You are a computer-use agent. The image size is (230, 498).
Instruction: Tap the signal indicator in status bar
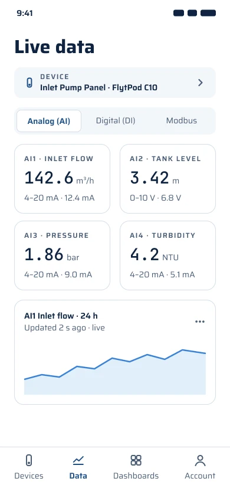(x=179, y=13)
